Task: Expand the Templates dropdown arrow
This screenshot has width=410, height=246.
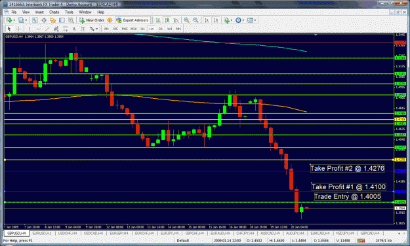Action: pyautogui.click(x=255, y=20)
